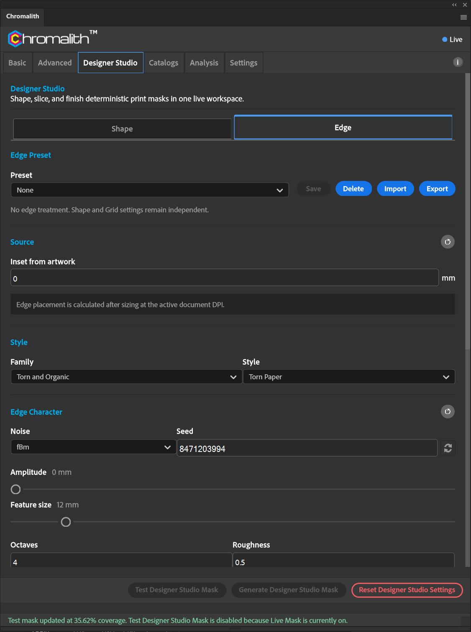This screenshot has height=632, width=471.
Task: Switch to the Basic tab
Action: tap(17, 63)
